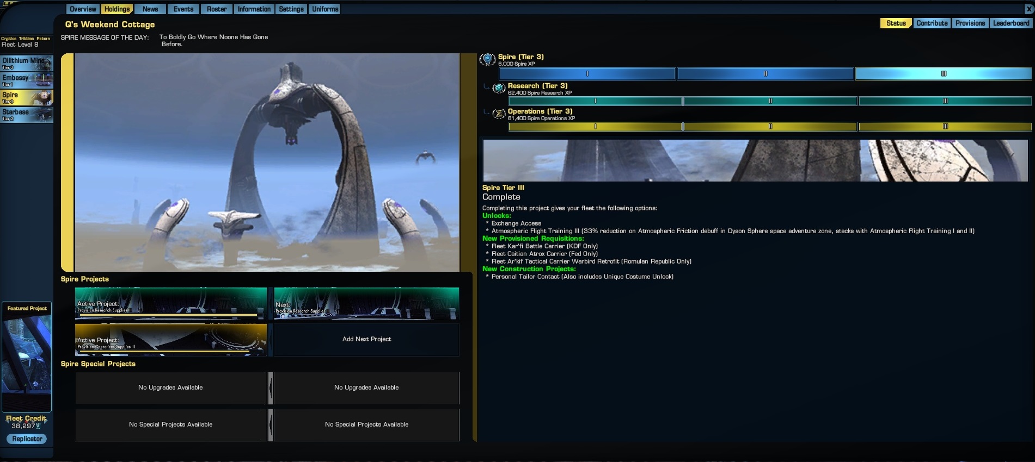
Task: Click the Research track icon
Action: 499,88
